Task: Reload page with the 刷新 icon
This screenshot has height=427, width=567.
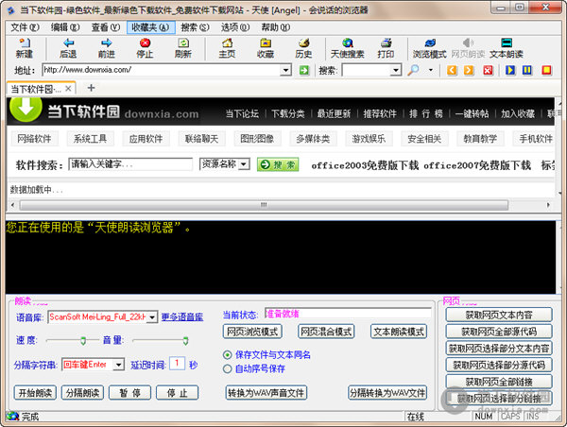Action: click(183, 48)
